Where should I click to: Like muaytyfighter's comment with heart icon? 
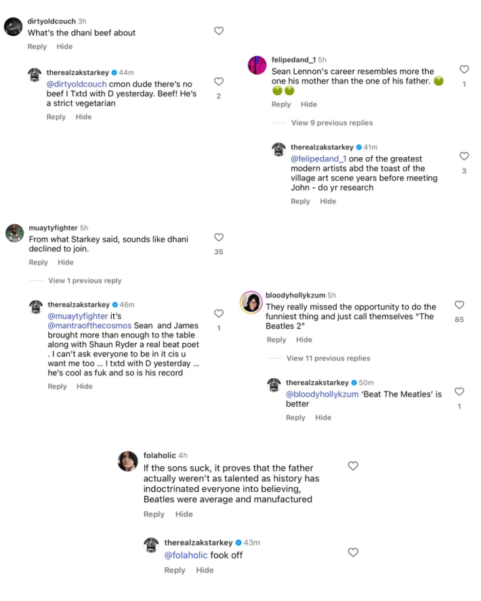click(219, 238)
